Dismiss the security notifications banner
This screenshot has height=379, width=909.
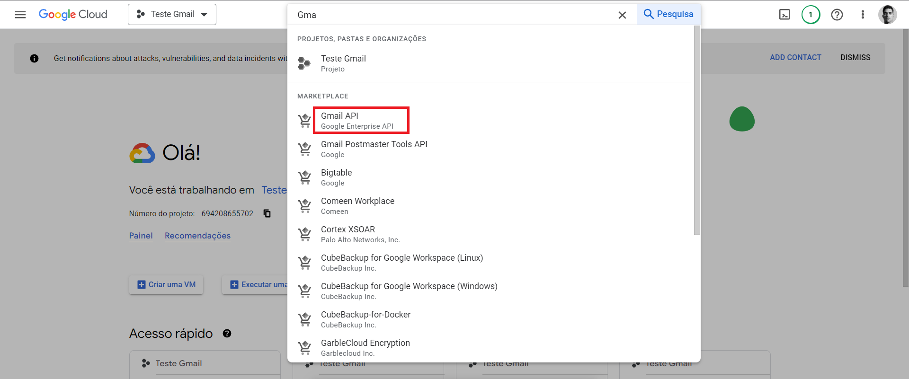tap(855, 58)
